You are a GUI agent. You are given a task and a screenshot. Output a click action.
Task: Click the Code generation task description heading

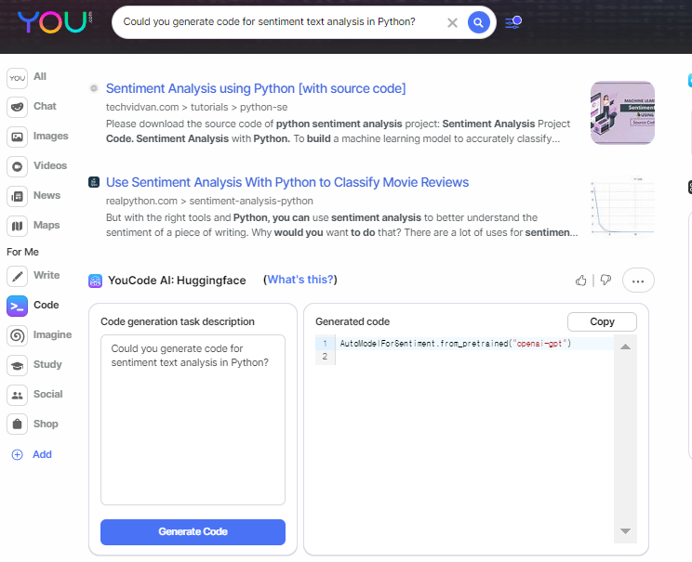click(178, 321)
